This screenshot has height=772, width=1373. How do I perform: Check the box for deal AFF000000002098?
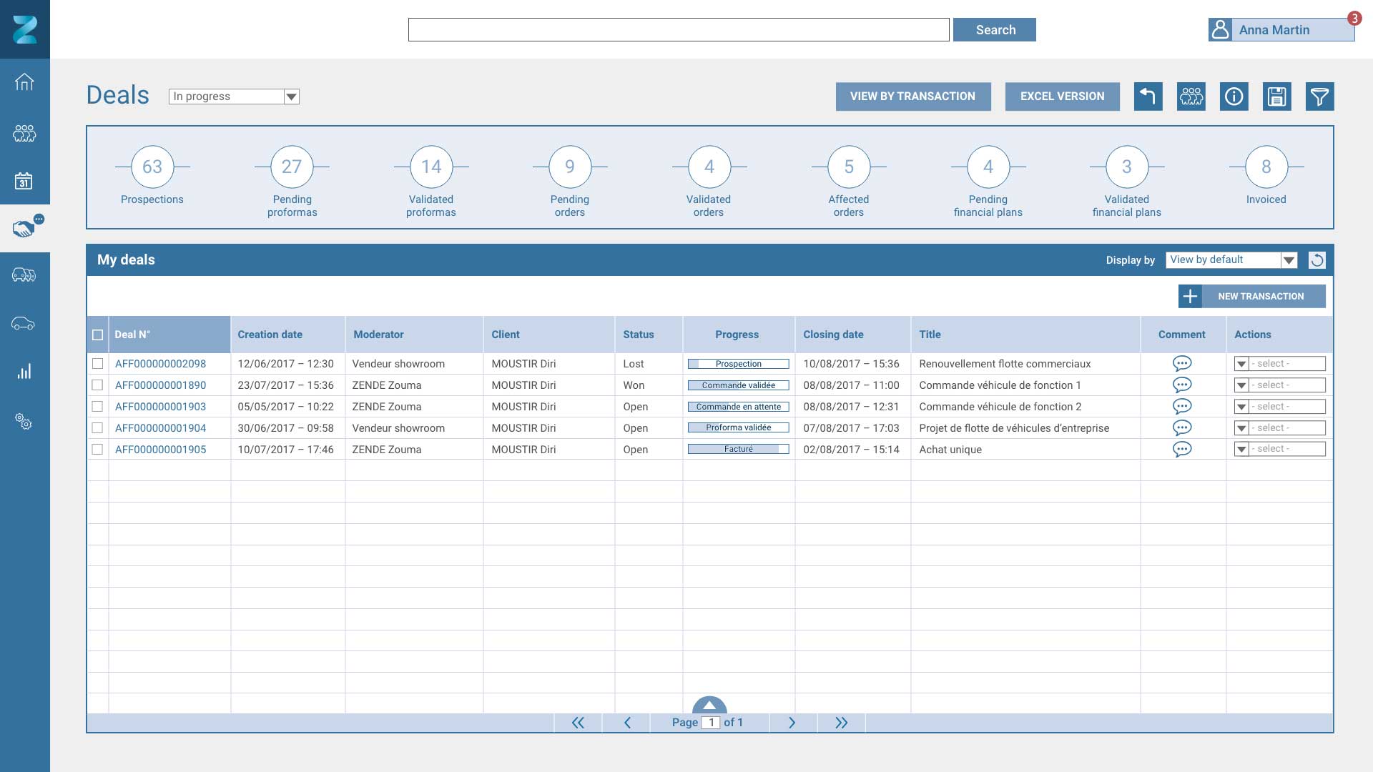point(98,364)
